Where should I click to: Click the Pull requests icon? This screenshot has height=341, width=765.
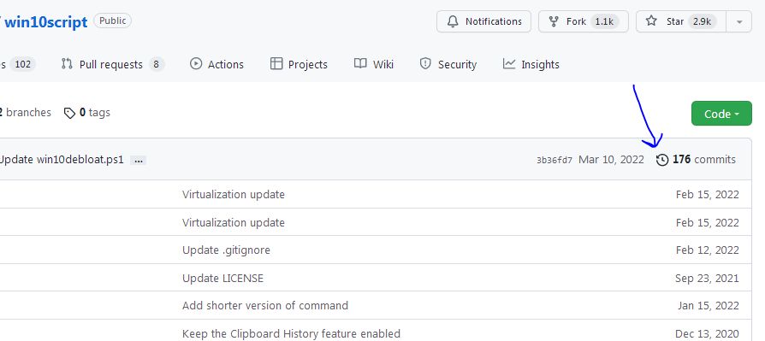coord(67,64)
